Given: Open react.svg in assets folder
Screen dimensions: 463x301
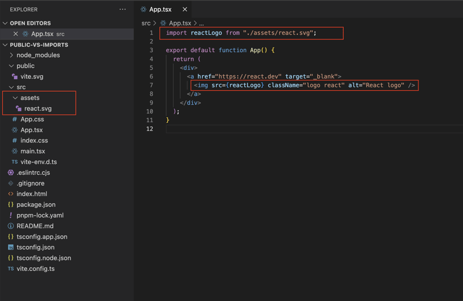Looking at the screenshot, I should pos(38,108).
